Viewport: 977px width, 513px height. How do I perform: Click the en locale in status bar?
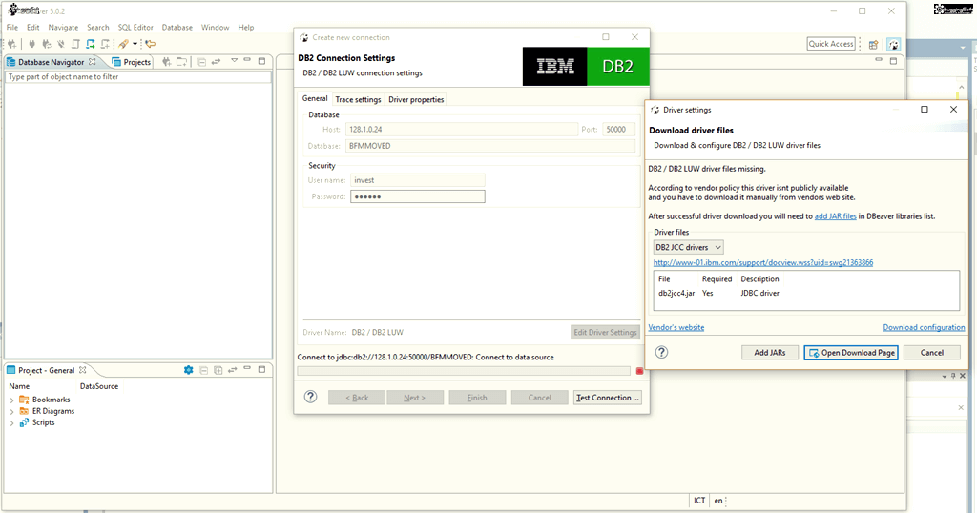pos(718,500)
